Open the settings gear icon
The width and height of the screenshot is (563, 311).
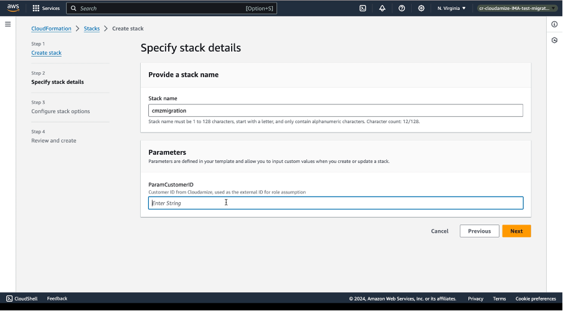tap(422, 8)
